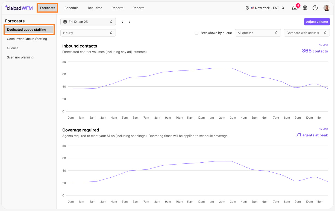Open the Fri 12 Jan 25 date dropdown
335x211 pixels.
click(x=88, y=22)
